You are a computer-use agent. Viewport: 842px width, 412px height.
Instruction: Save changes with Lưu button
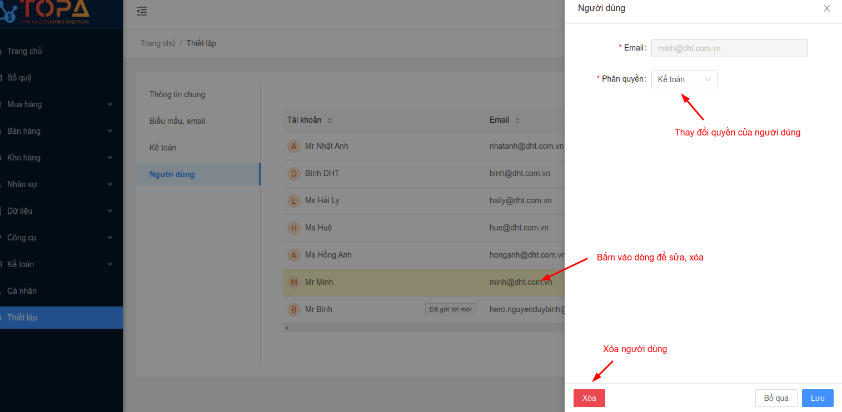point(818,398)
